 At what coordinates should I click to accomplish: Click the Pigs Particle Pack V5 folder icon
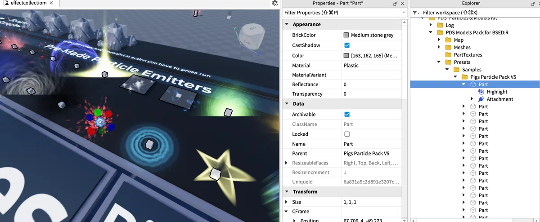pos(464,77)
